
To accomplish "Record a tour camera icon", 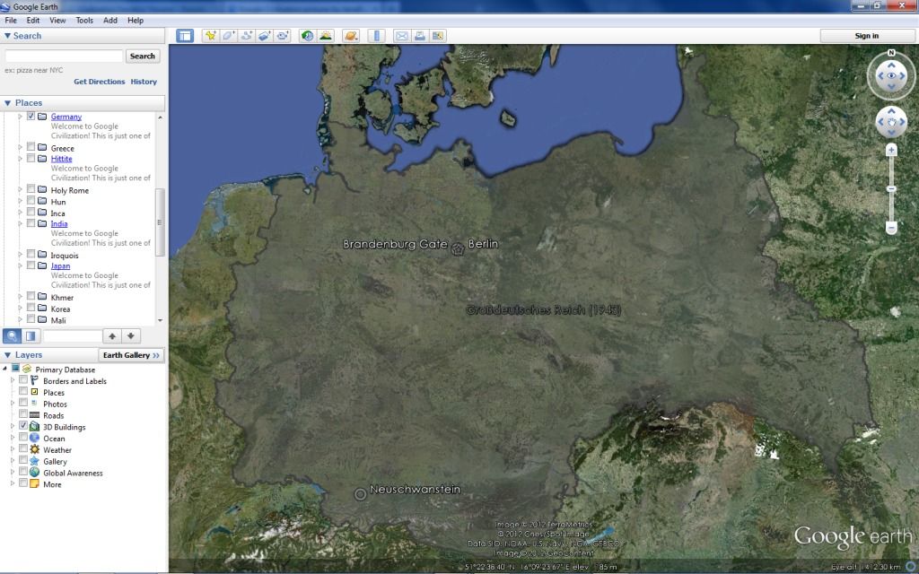I will tap(283, 36).
